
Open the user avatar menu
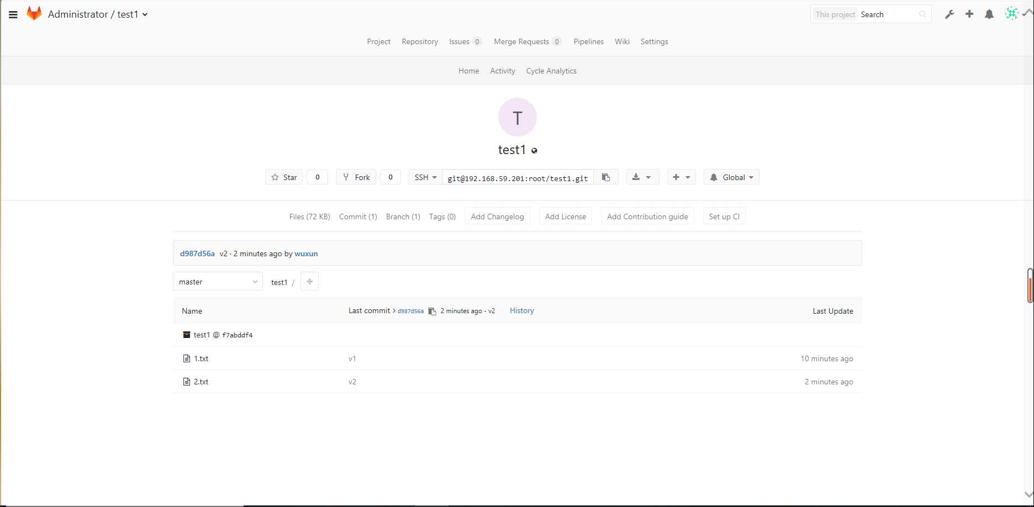(1012, 14)
